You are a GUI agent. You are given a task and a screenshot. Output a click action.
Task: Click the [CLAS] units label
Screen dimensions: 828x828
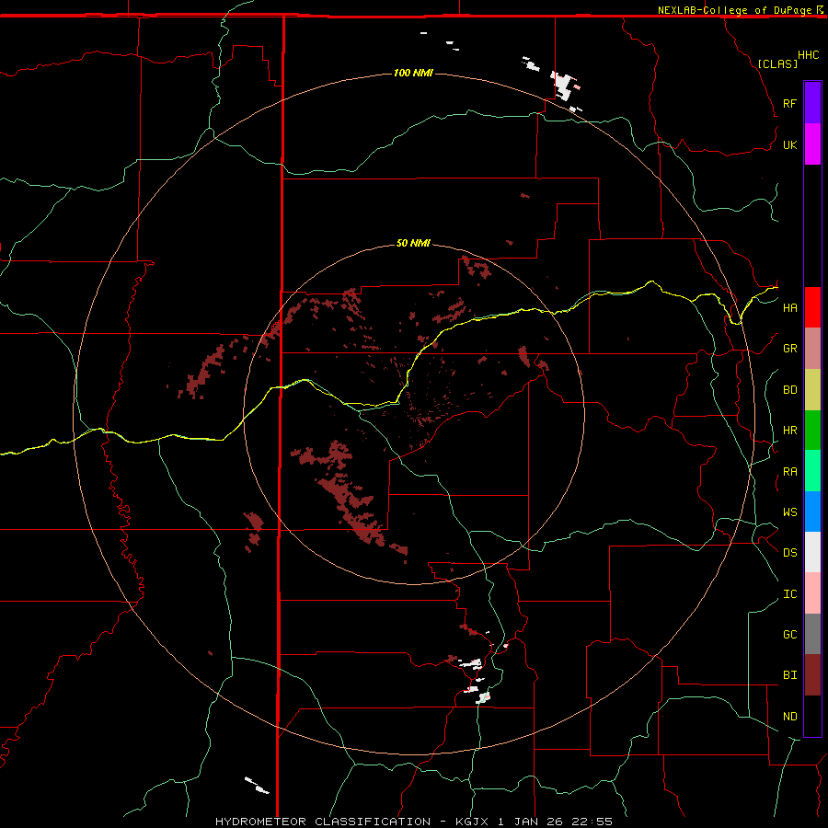(776, 63)
